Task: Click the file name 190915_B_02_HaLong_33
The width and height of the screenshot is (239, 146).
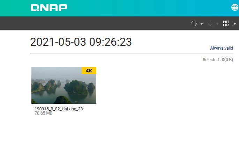Action: pos(59,109)
